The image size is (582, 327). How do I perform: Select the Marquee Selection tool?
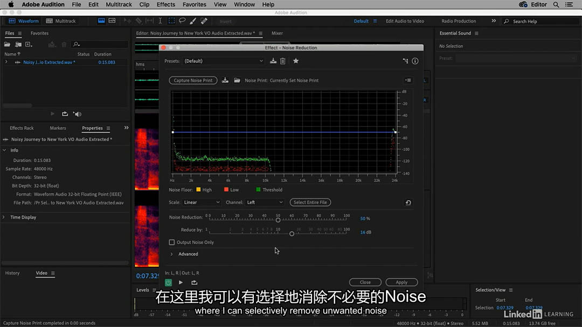tap(171, 21)
